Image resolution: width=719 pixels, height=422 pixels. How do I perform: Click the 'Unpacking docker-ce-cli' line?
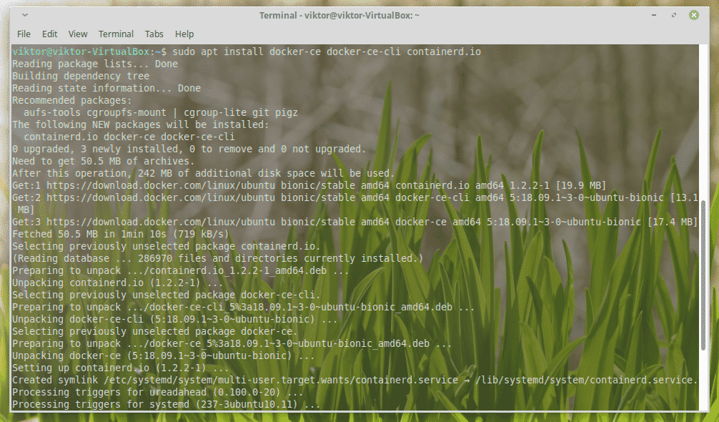pyautogui.click(x=175, y=319)
